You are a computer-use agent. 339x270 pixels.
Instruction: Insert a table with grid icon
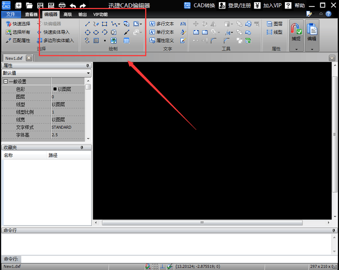[127, 41]
